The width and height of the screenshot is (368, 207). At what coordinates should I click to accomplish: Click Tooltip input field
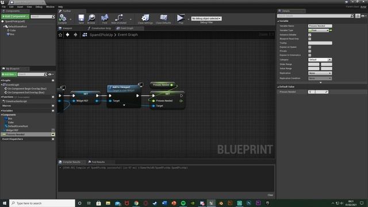pyautogui.click(x=320, y=43)
